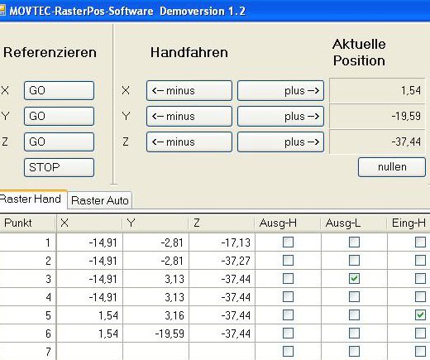Switch to the Raster Hand tab

[32, 199]
